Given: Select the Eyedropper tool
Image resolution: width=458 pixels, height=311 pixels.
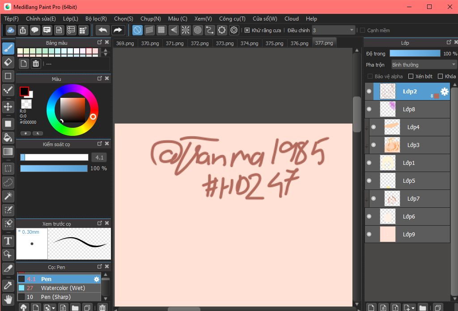Looking at the screenshot, I should (8, 286).
